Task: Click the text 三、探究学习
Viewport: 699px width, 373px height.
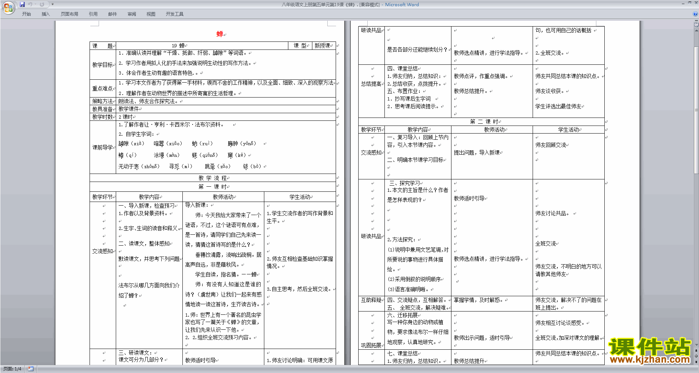Action: [x=404, y=183]
